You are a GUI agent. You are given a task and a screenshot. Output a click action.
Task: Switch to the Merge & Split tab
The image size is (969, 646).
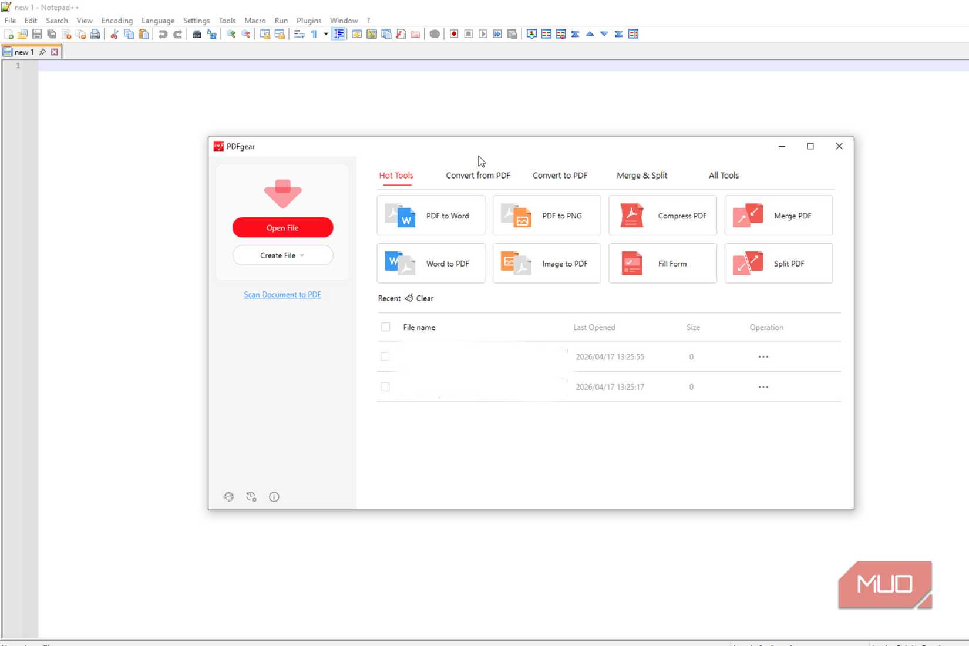point(642,176)
